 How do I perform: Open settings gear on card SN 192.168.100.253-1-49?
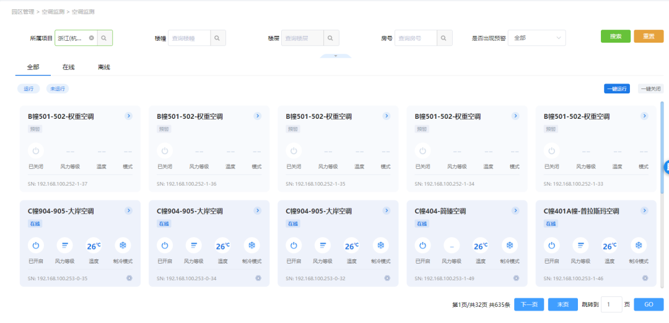[516, 278]
